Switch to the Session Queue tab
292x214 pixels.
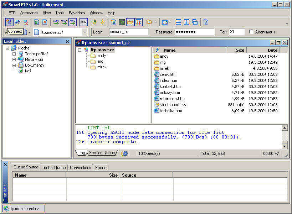[x=102, y=153]
